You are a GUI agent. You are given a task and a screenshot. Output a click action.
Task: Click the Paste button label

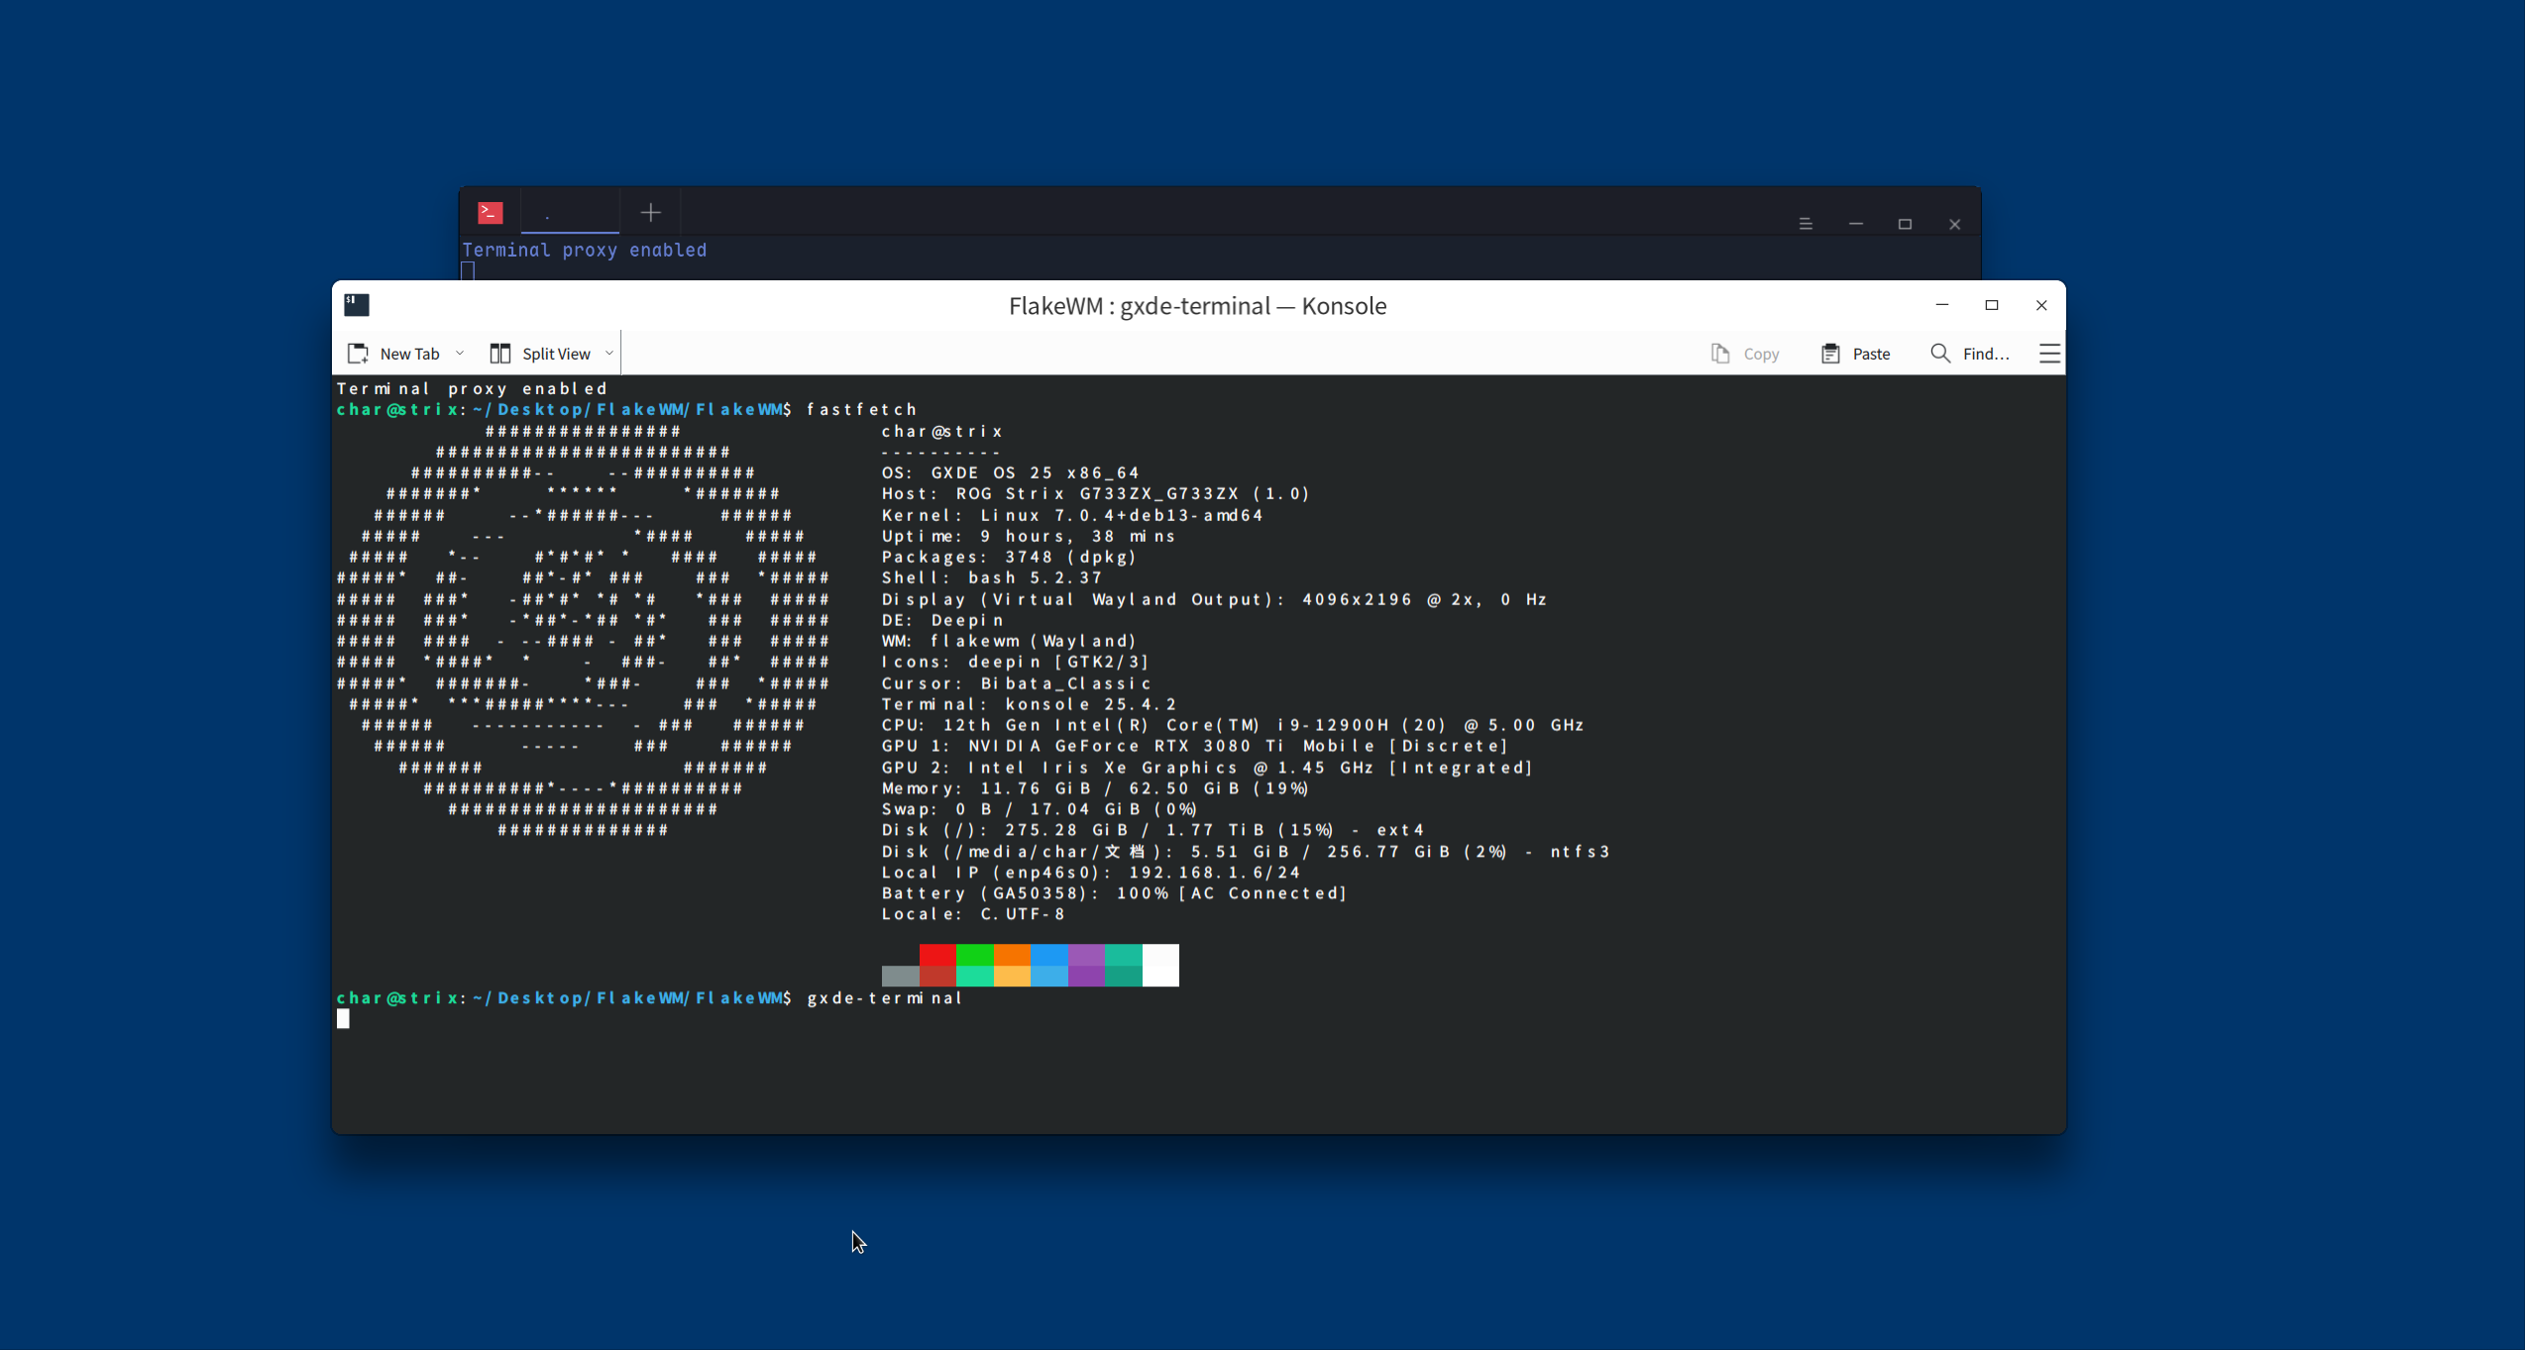point(1871,354)
